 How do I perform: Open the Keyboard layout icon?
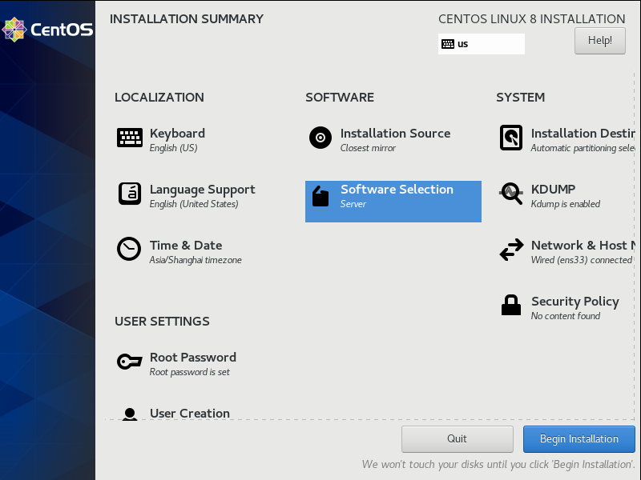pyautogui.click(x=130, y=138)
